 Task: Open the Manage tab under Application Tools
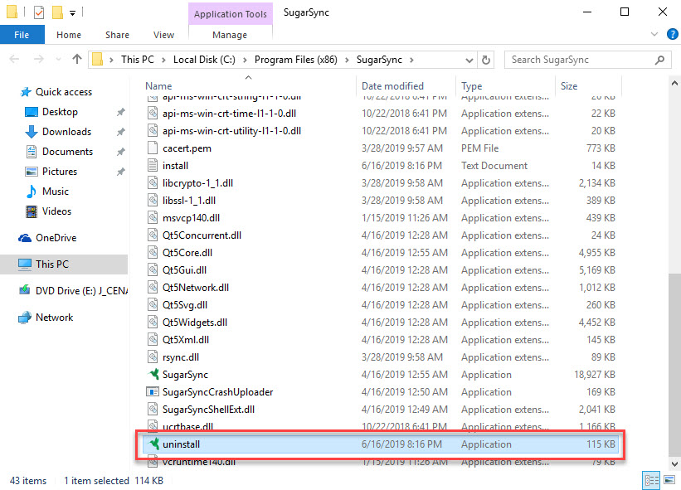230,35
